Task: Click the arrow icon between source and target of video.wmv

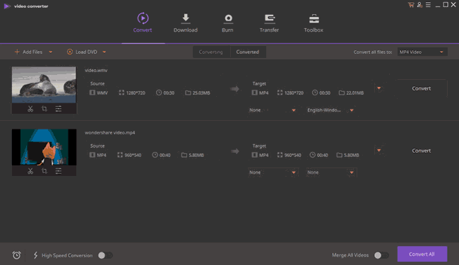Action: (234, 89)
